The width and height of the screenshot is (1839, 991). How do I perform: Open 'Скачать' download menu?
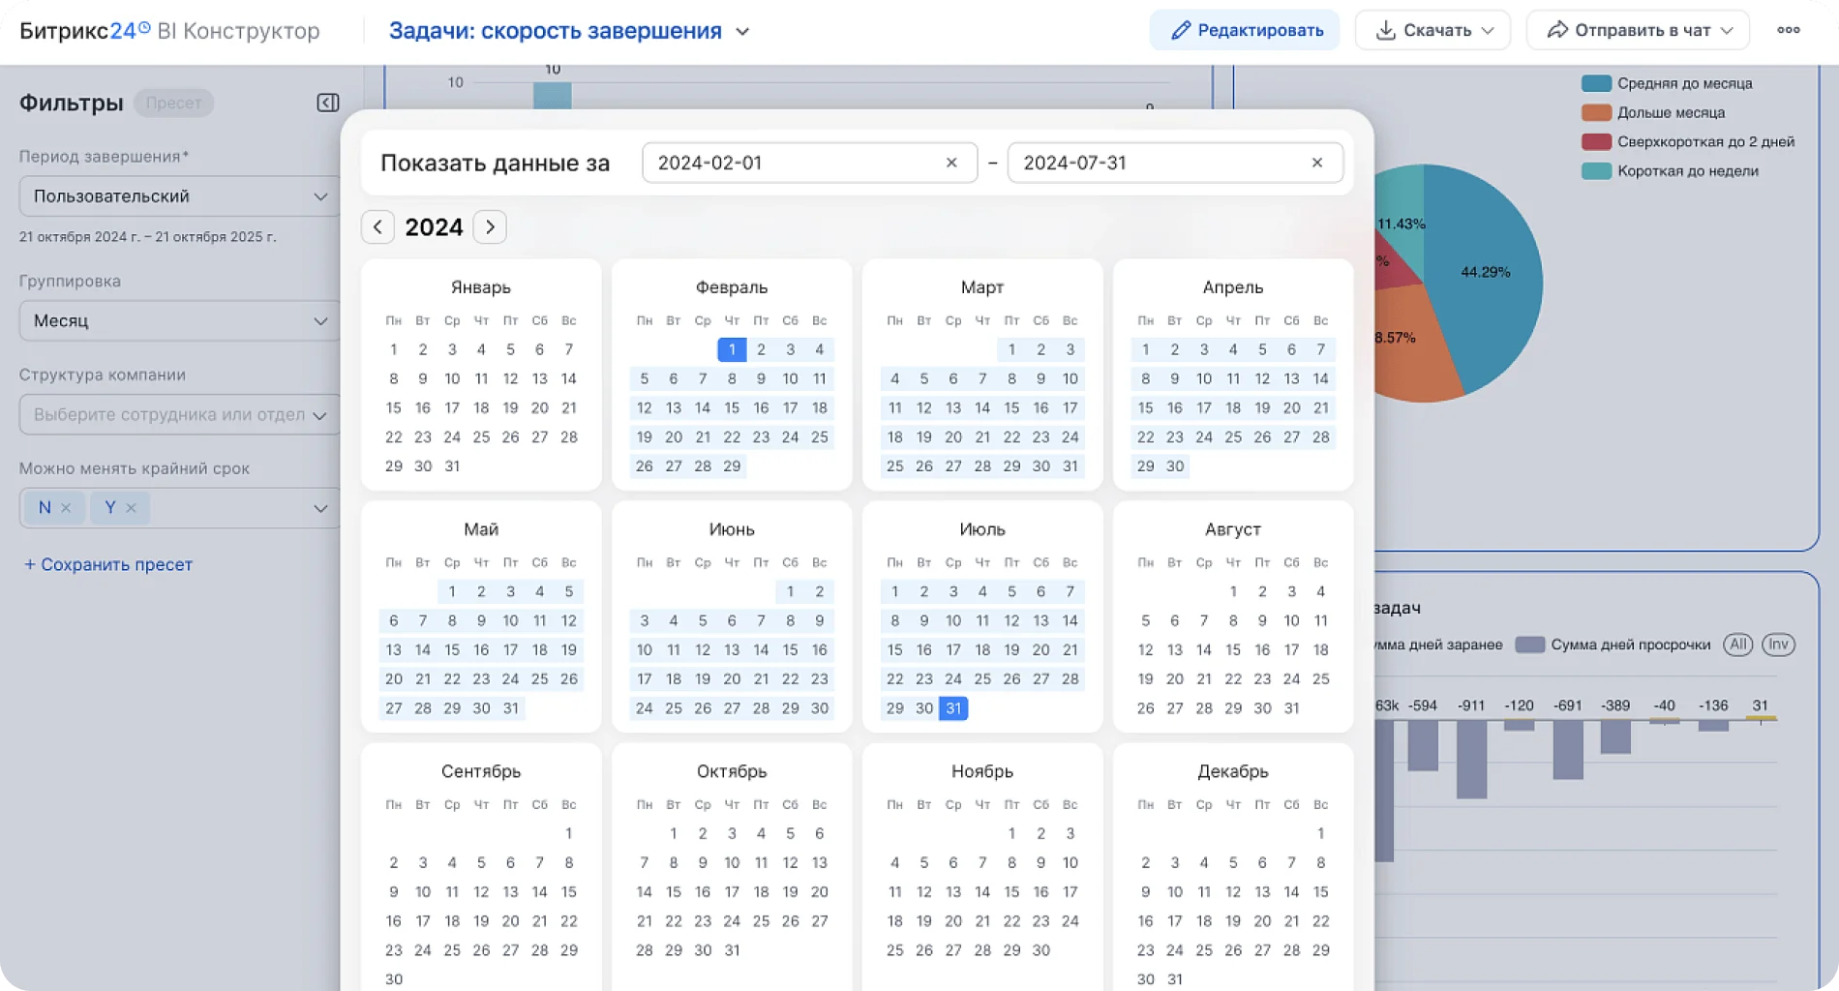click(x=1432, y=30)
